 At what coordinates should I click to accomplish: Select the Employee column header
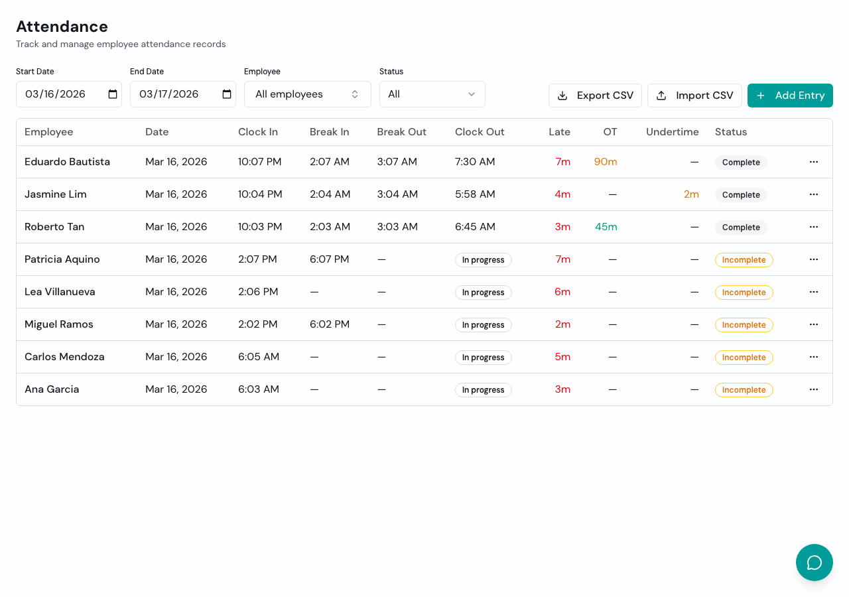49,132
